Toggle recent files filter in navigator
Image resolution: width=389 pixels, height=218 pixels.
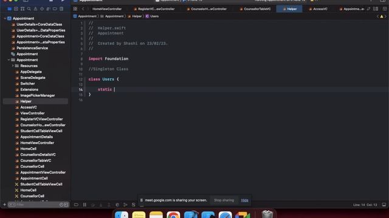(x=61, y=205)
